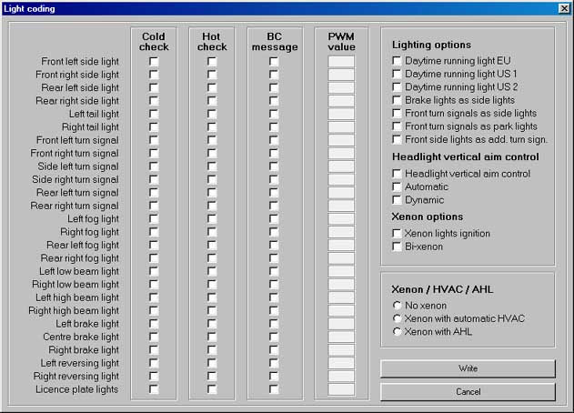This screenshot has height=413, width=574.
Task: Tick Front turn signals as park lights
Action: tap(397, 126)
